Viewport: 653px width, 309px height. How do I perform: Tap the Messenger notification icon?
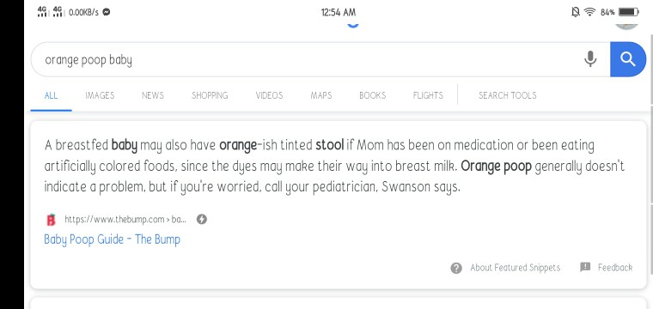tap(107, 12)
